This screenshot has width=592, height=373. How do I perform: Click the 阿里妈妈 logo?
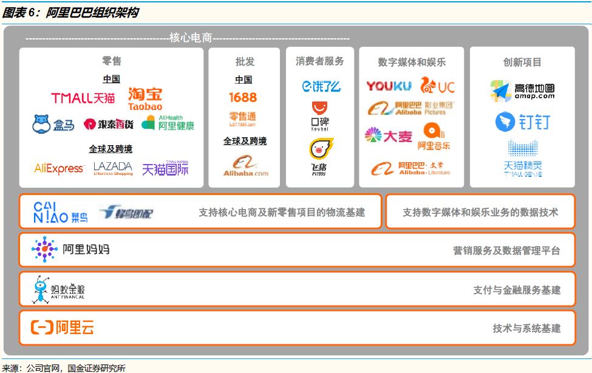[70, 250]
